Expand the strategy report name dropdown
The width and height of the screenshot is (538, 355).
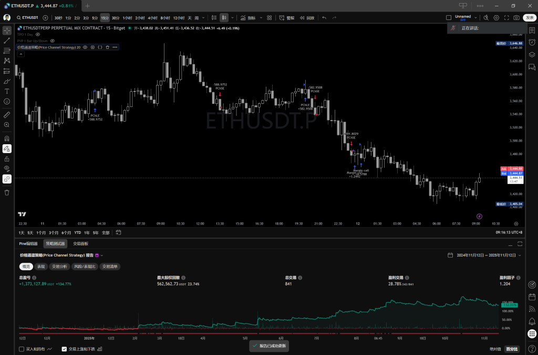pos(102,255)
